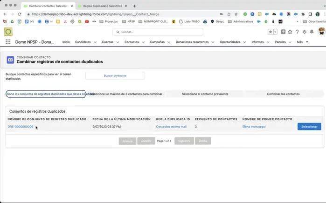Open the Proyectos bookmarks folder

click(x=109, y=21)
